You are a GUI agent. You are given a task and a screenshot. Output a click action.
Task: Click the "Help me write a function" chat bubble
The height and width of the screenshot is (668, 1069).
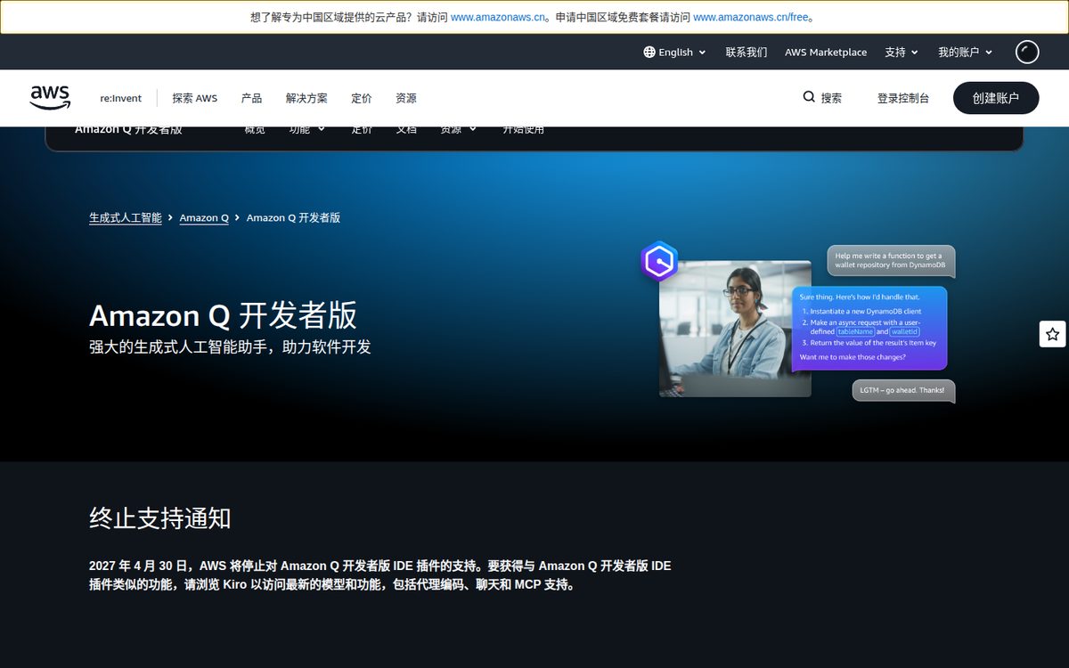[x=891, y=261]
